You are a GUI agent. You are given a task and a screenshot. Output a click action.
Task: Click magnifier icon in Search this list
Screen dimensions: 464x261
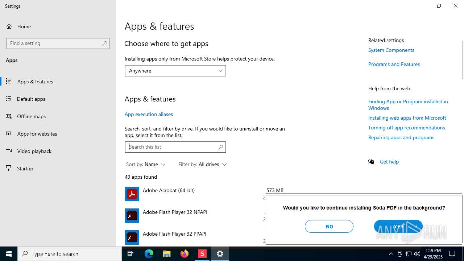click(x=221, y=147)
